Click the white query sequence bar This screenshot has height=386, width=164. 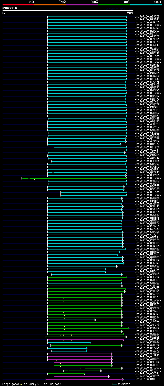[67, 11]
